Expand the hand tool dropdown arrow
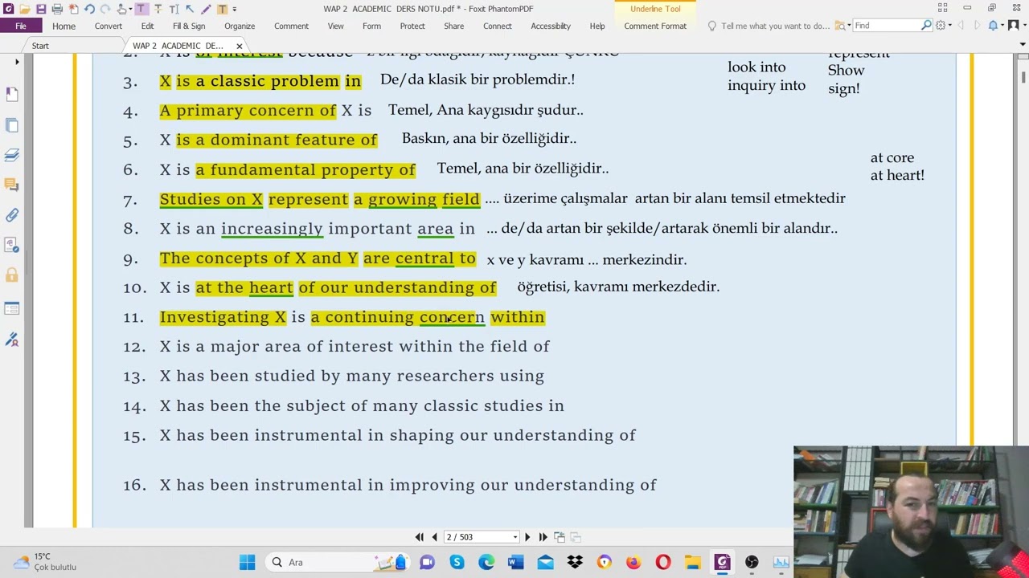Viewport: 1029px width, 578px height. 131,9
